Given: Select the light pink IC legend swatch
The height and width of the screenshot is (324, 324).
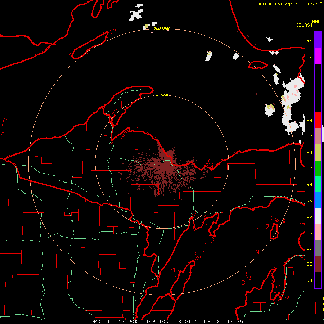Looking at the screenshot, I should [318, 232].
